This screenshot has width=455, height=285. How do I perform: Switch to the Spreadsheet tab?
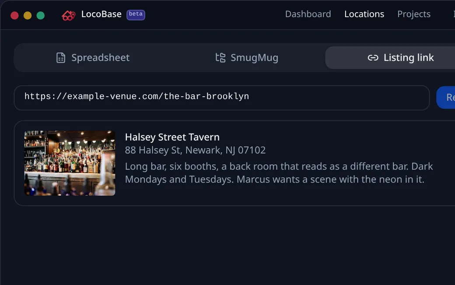(93, 58)
